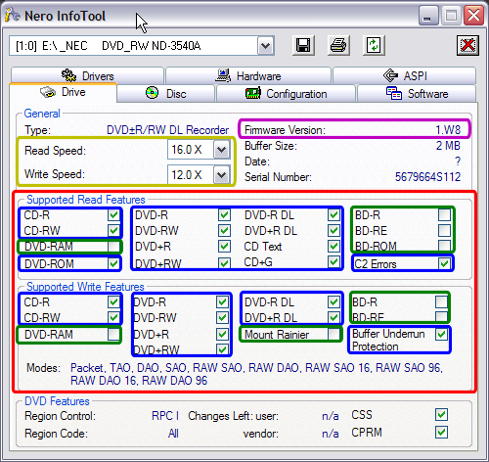Viewport: 489px width, 462px height.
Task: Toggle DVD+RW checkbox in Write Features
Action: pos(223,349)
